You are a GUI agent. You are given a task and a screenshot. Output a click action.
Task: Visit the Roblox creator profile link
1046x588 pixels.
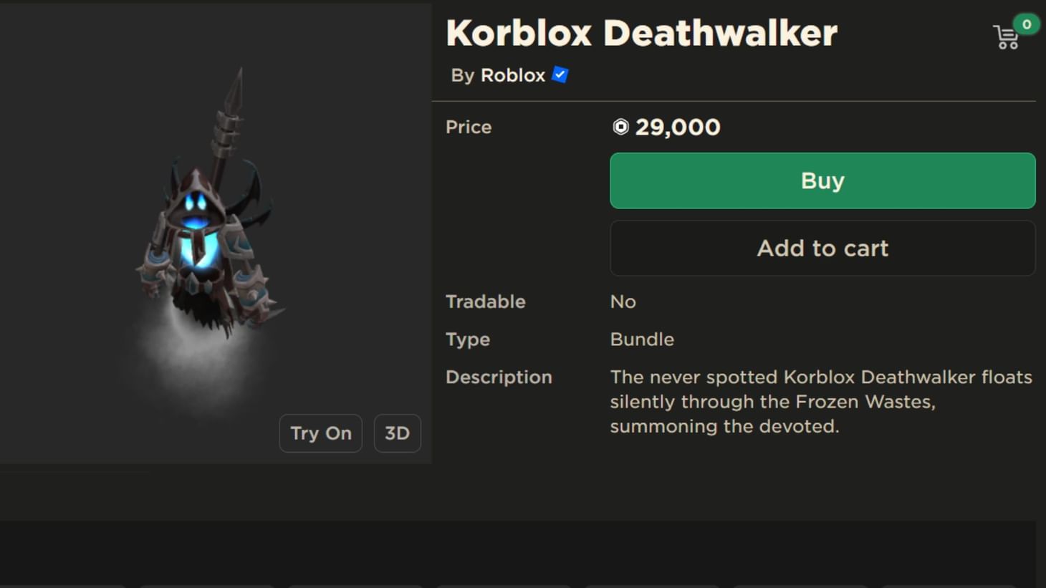[x=512, y=74]
